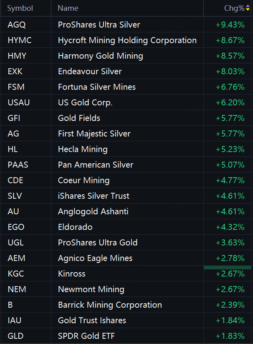Sort by Chg% column sort arrow
Image resolution: width=253 pixels, height=344 pixels.
248,8
